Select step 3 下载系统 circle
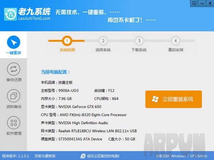 point(139,41)
